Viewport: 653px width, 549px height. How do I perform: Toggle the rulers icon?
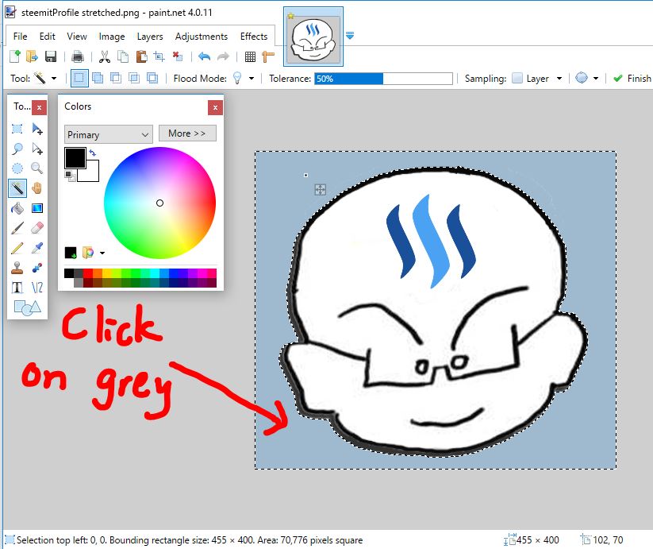pos(268,56)
